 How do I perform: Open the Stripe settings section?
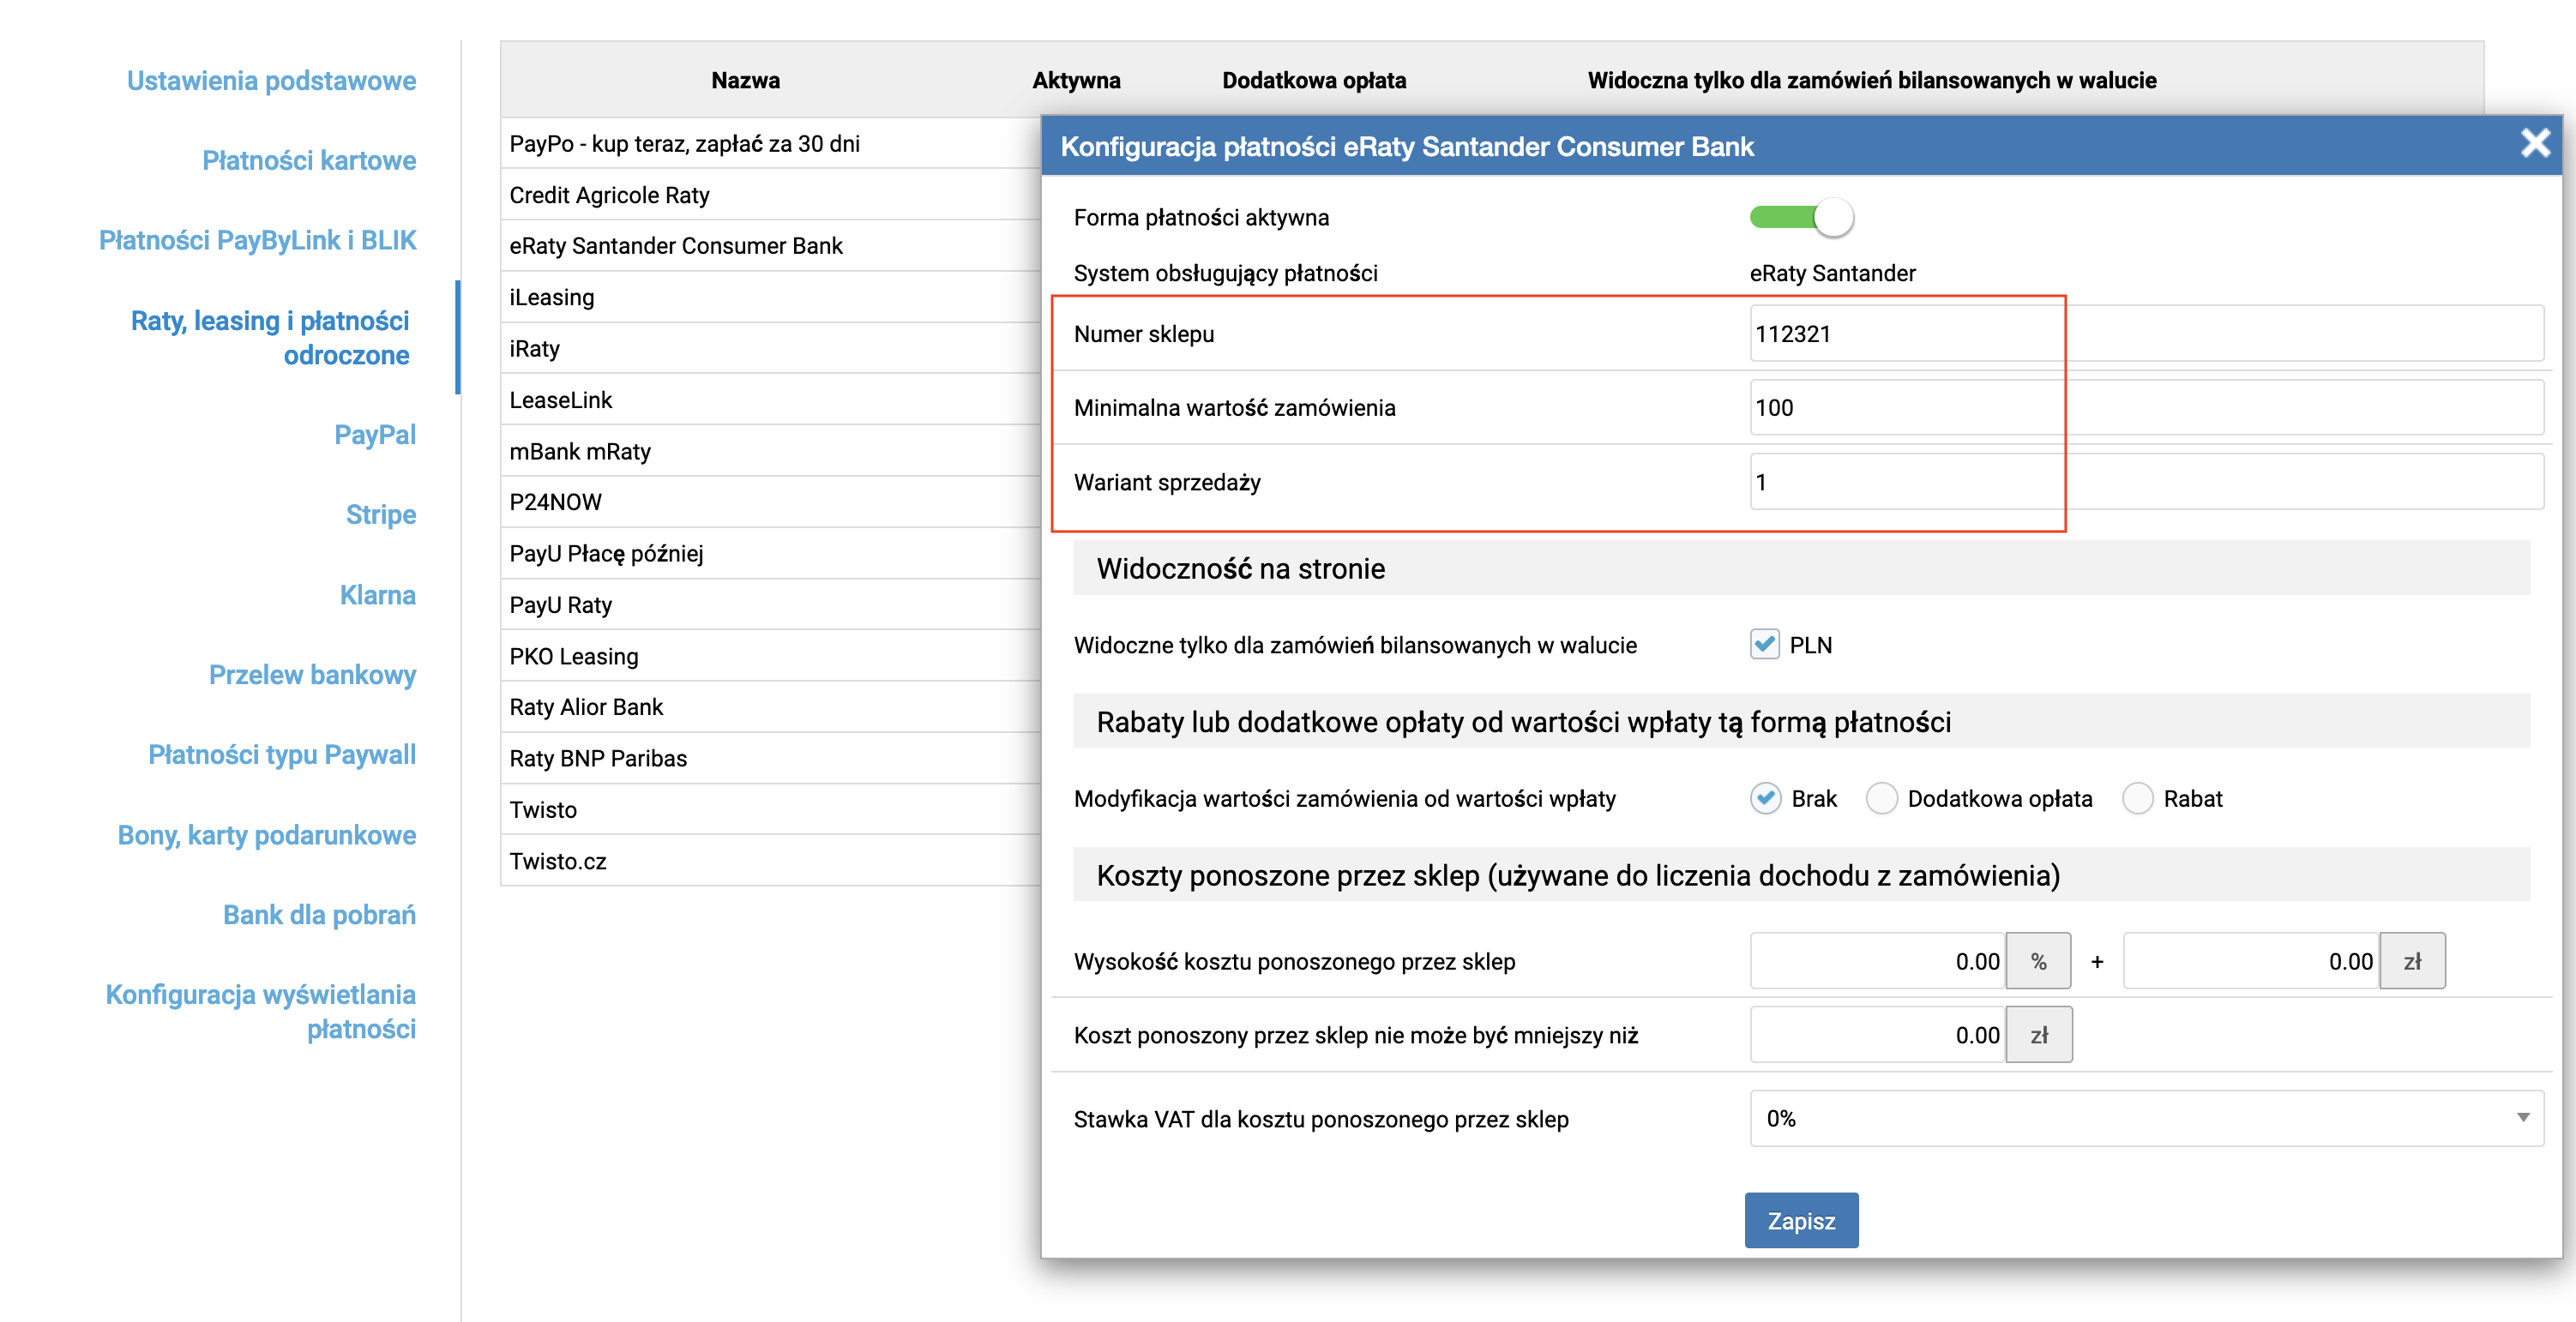[381, 514]
